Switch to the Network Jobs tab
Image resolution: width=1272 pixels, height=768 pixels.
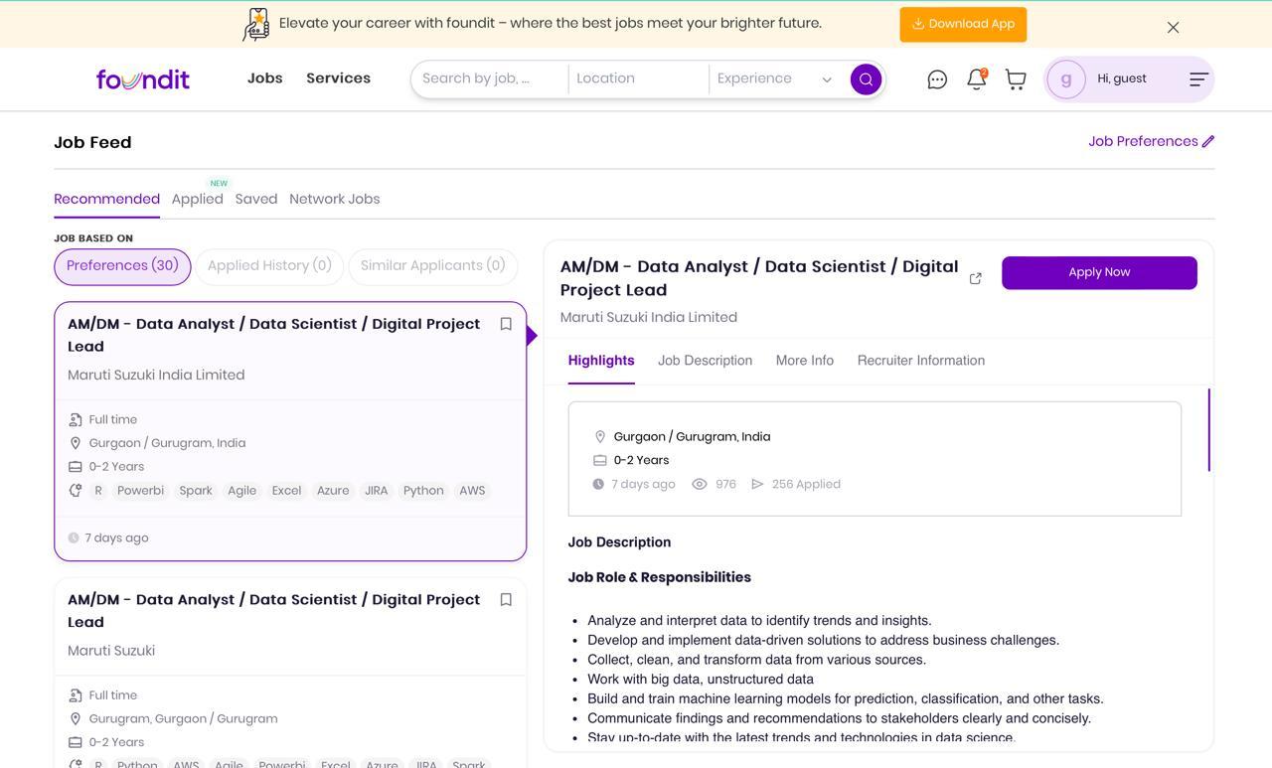coord(334,199)
